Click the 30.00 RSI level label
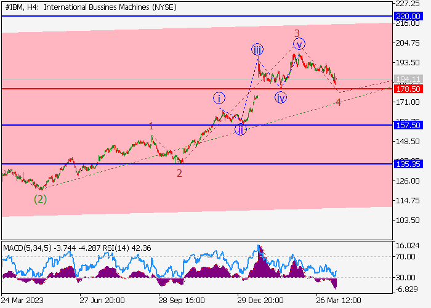The height and width of the screenshot is (308, 431). coord(406,277)
